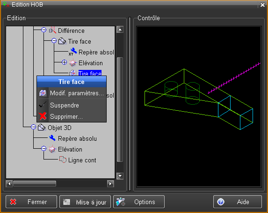Image resolution: width=268 pixels, height=213 pixels.
Task: Click the Modif. paramètres menu icon
Action: 43,93
